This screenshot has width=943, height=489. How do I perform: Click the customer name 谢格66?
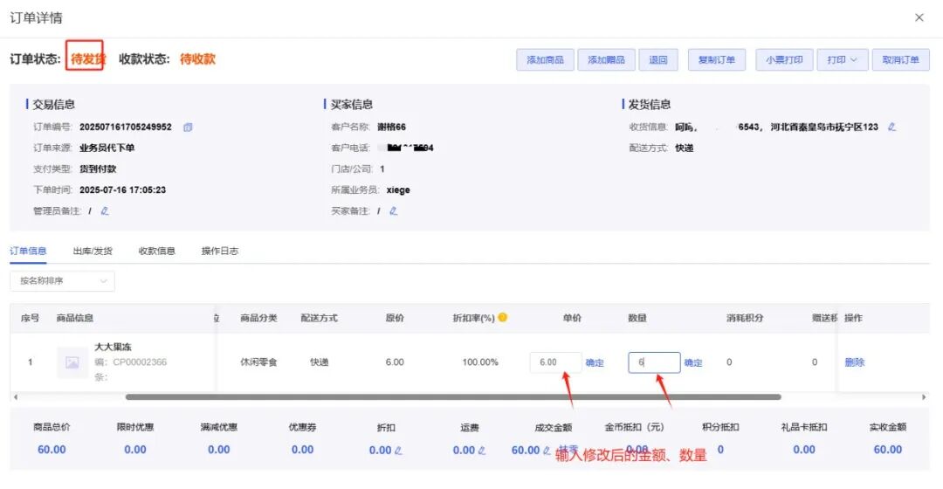(x=391, y=127)
